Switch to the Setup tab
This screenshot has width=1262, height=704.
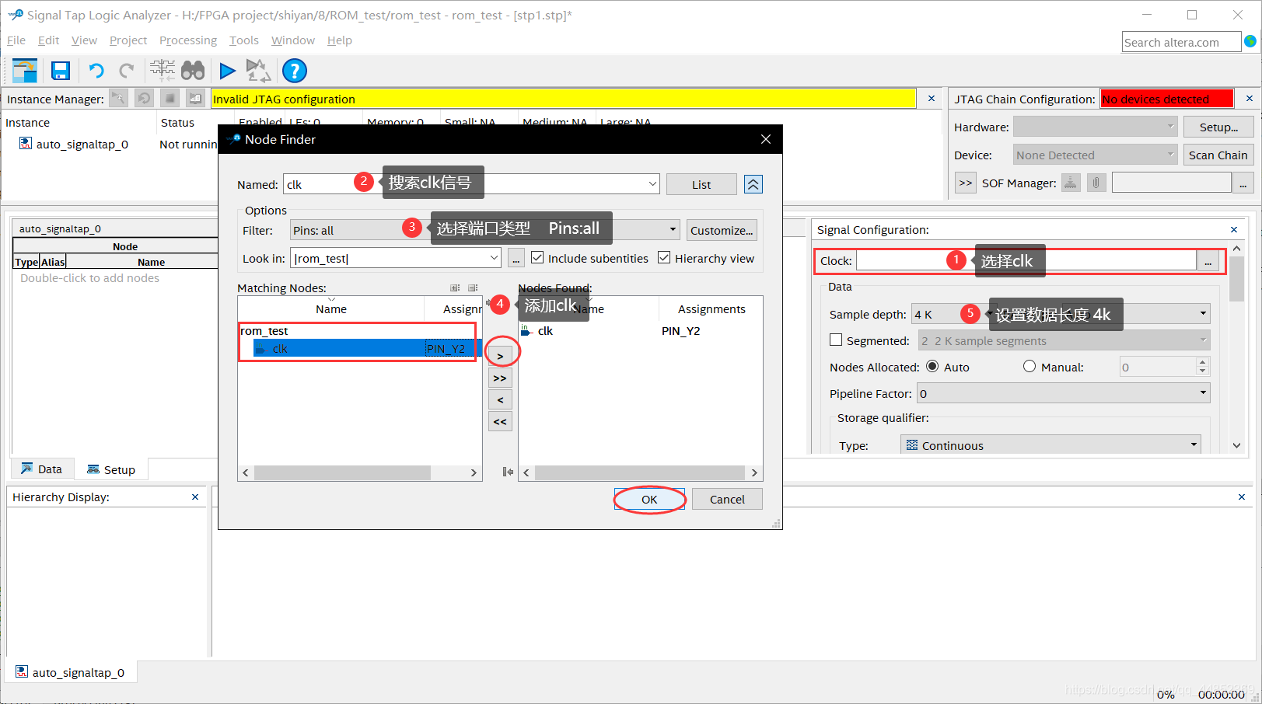[111, 469]
